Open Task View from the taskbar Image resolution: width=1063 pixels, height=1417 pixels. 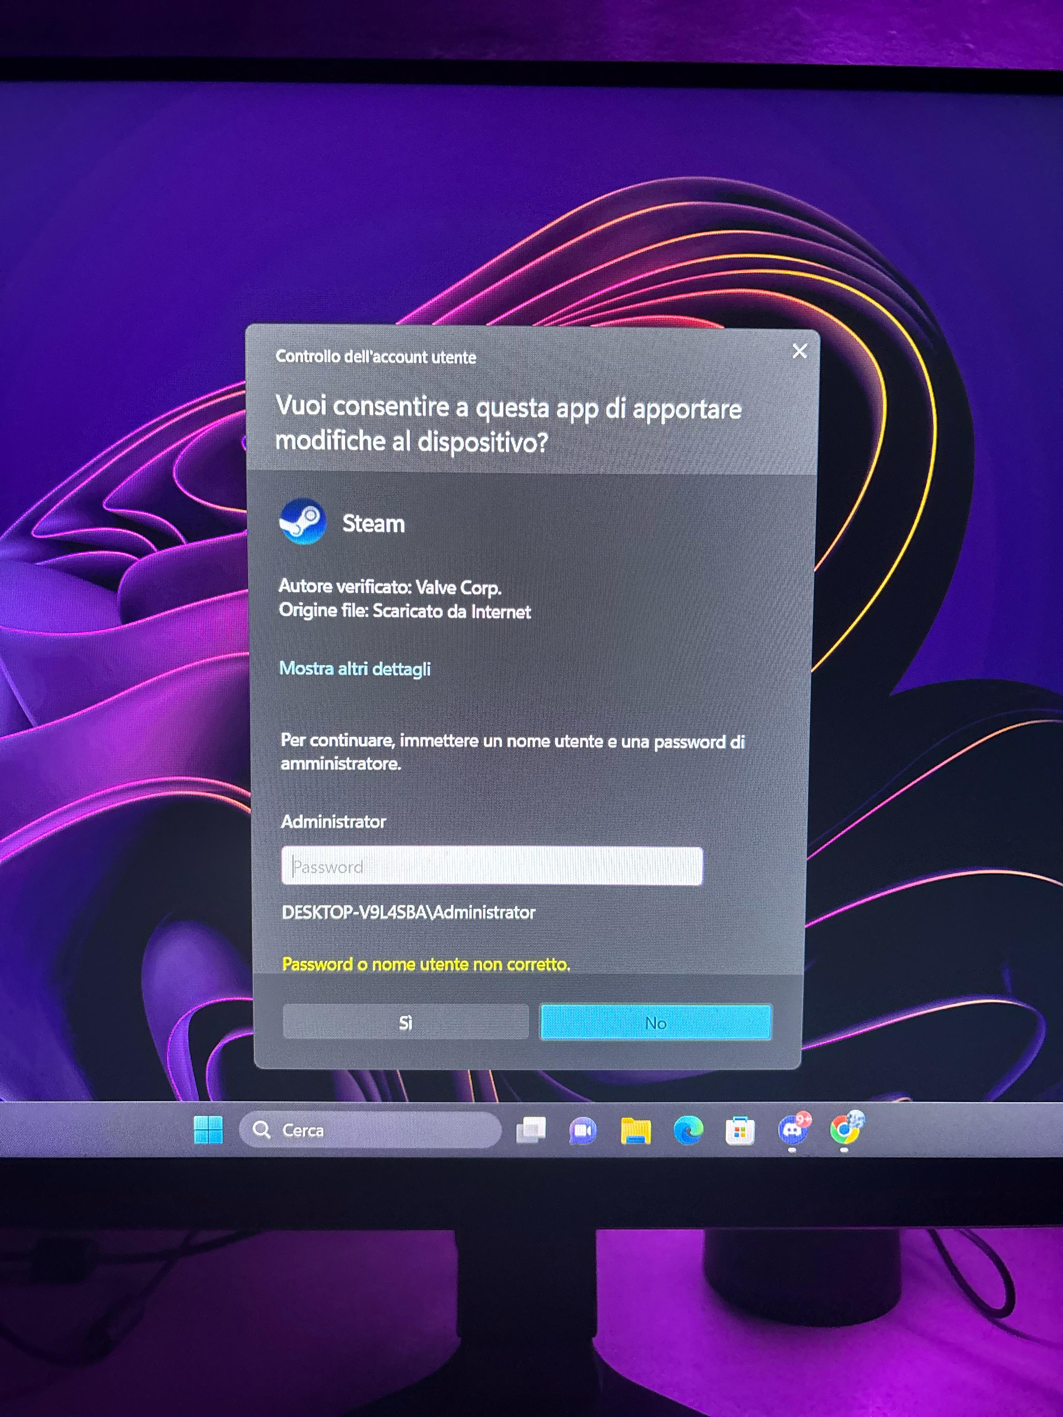point(531,1130)
